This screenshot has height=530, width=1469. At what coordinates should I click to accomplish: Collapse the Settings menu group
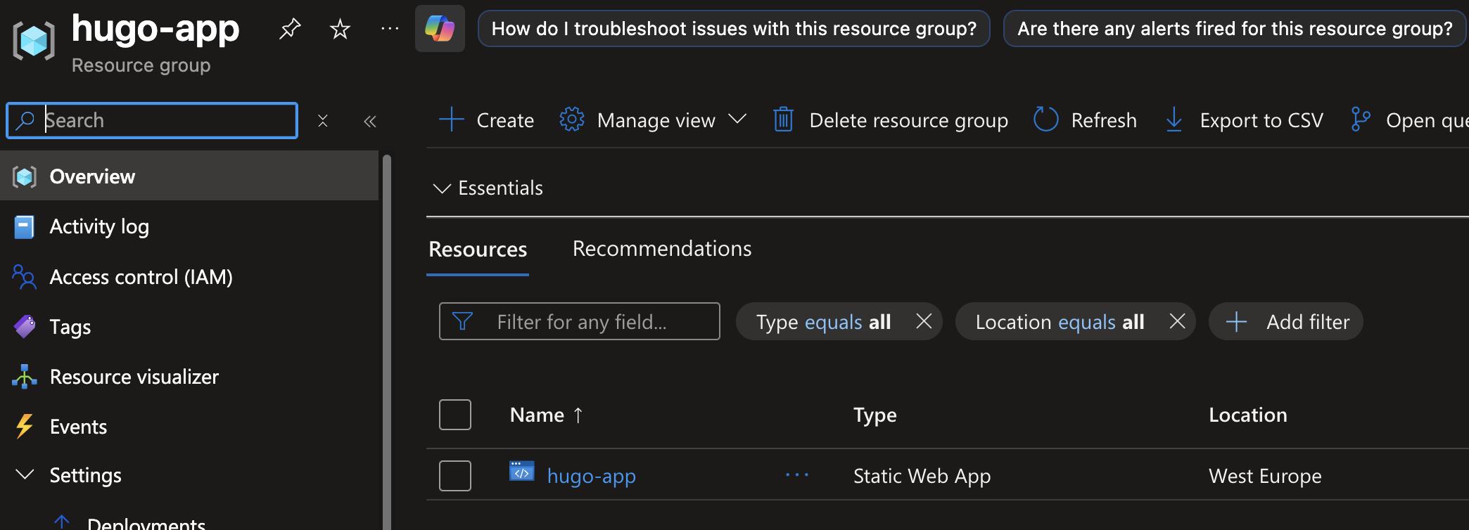pos(25,475)
